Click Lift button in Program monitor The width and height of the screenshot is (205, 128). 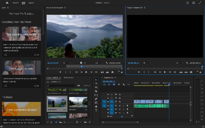tap(181, 72)
